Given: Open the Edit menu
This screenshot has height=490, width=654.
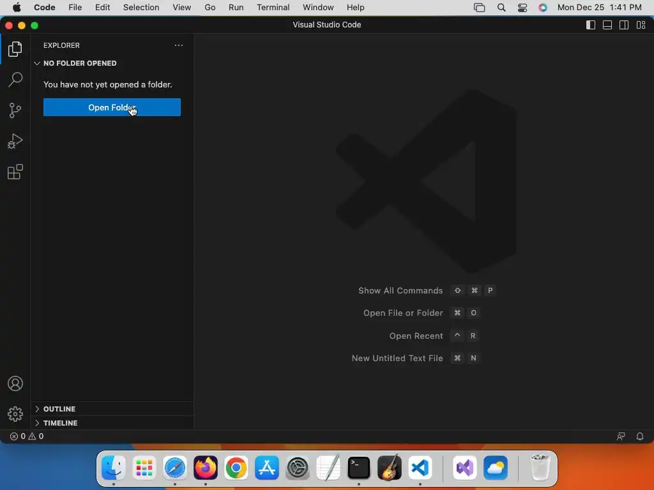Looking at the screenshot, I should click(103, 8).
